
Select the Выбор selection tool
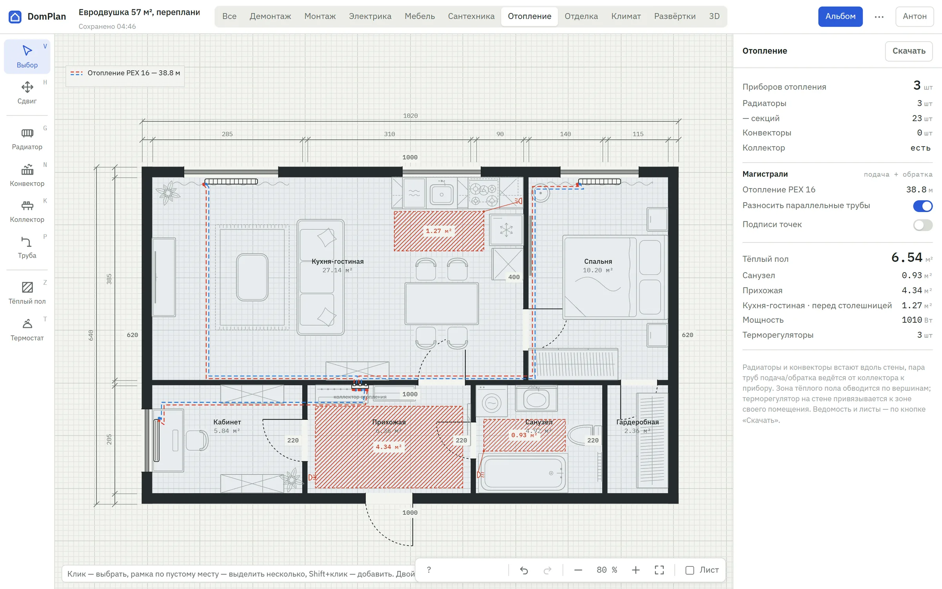click(27, 57)
